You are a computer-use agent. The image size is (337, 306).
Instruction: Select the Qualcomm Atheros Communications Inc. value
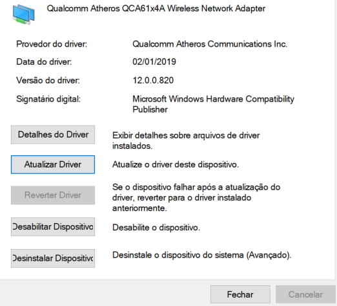[x=210, y=44]
